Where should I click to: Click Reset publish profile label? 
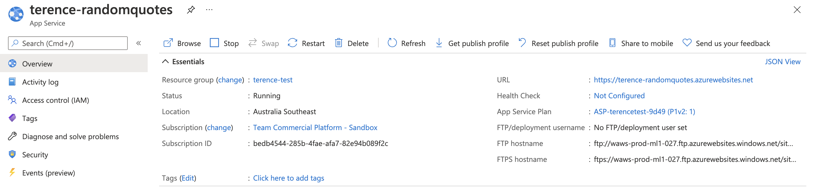565,43
